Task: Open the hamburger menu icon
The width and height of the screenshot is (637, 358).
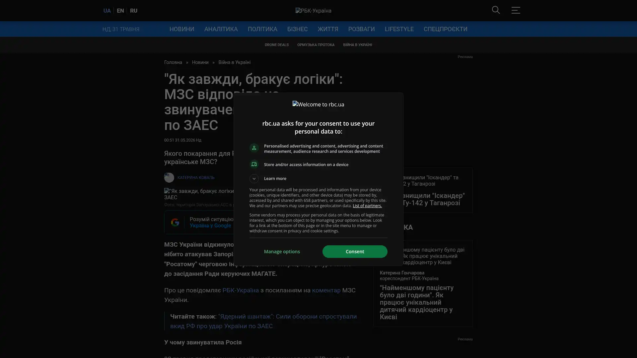Action: coord(516,10)
